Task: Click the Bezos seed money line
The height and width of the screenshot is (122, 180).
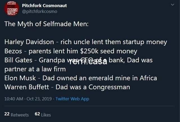Action: point(71,51)
